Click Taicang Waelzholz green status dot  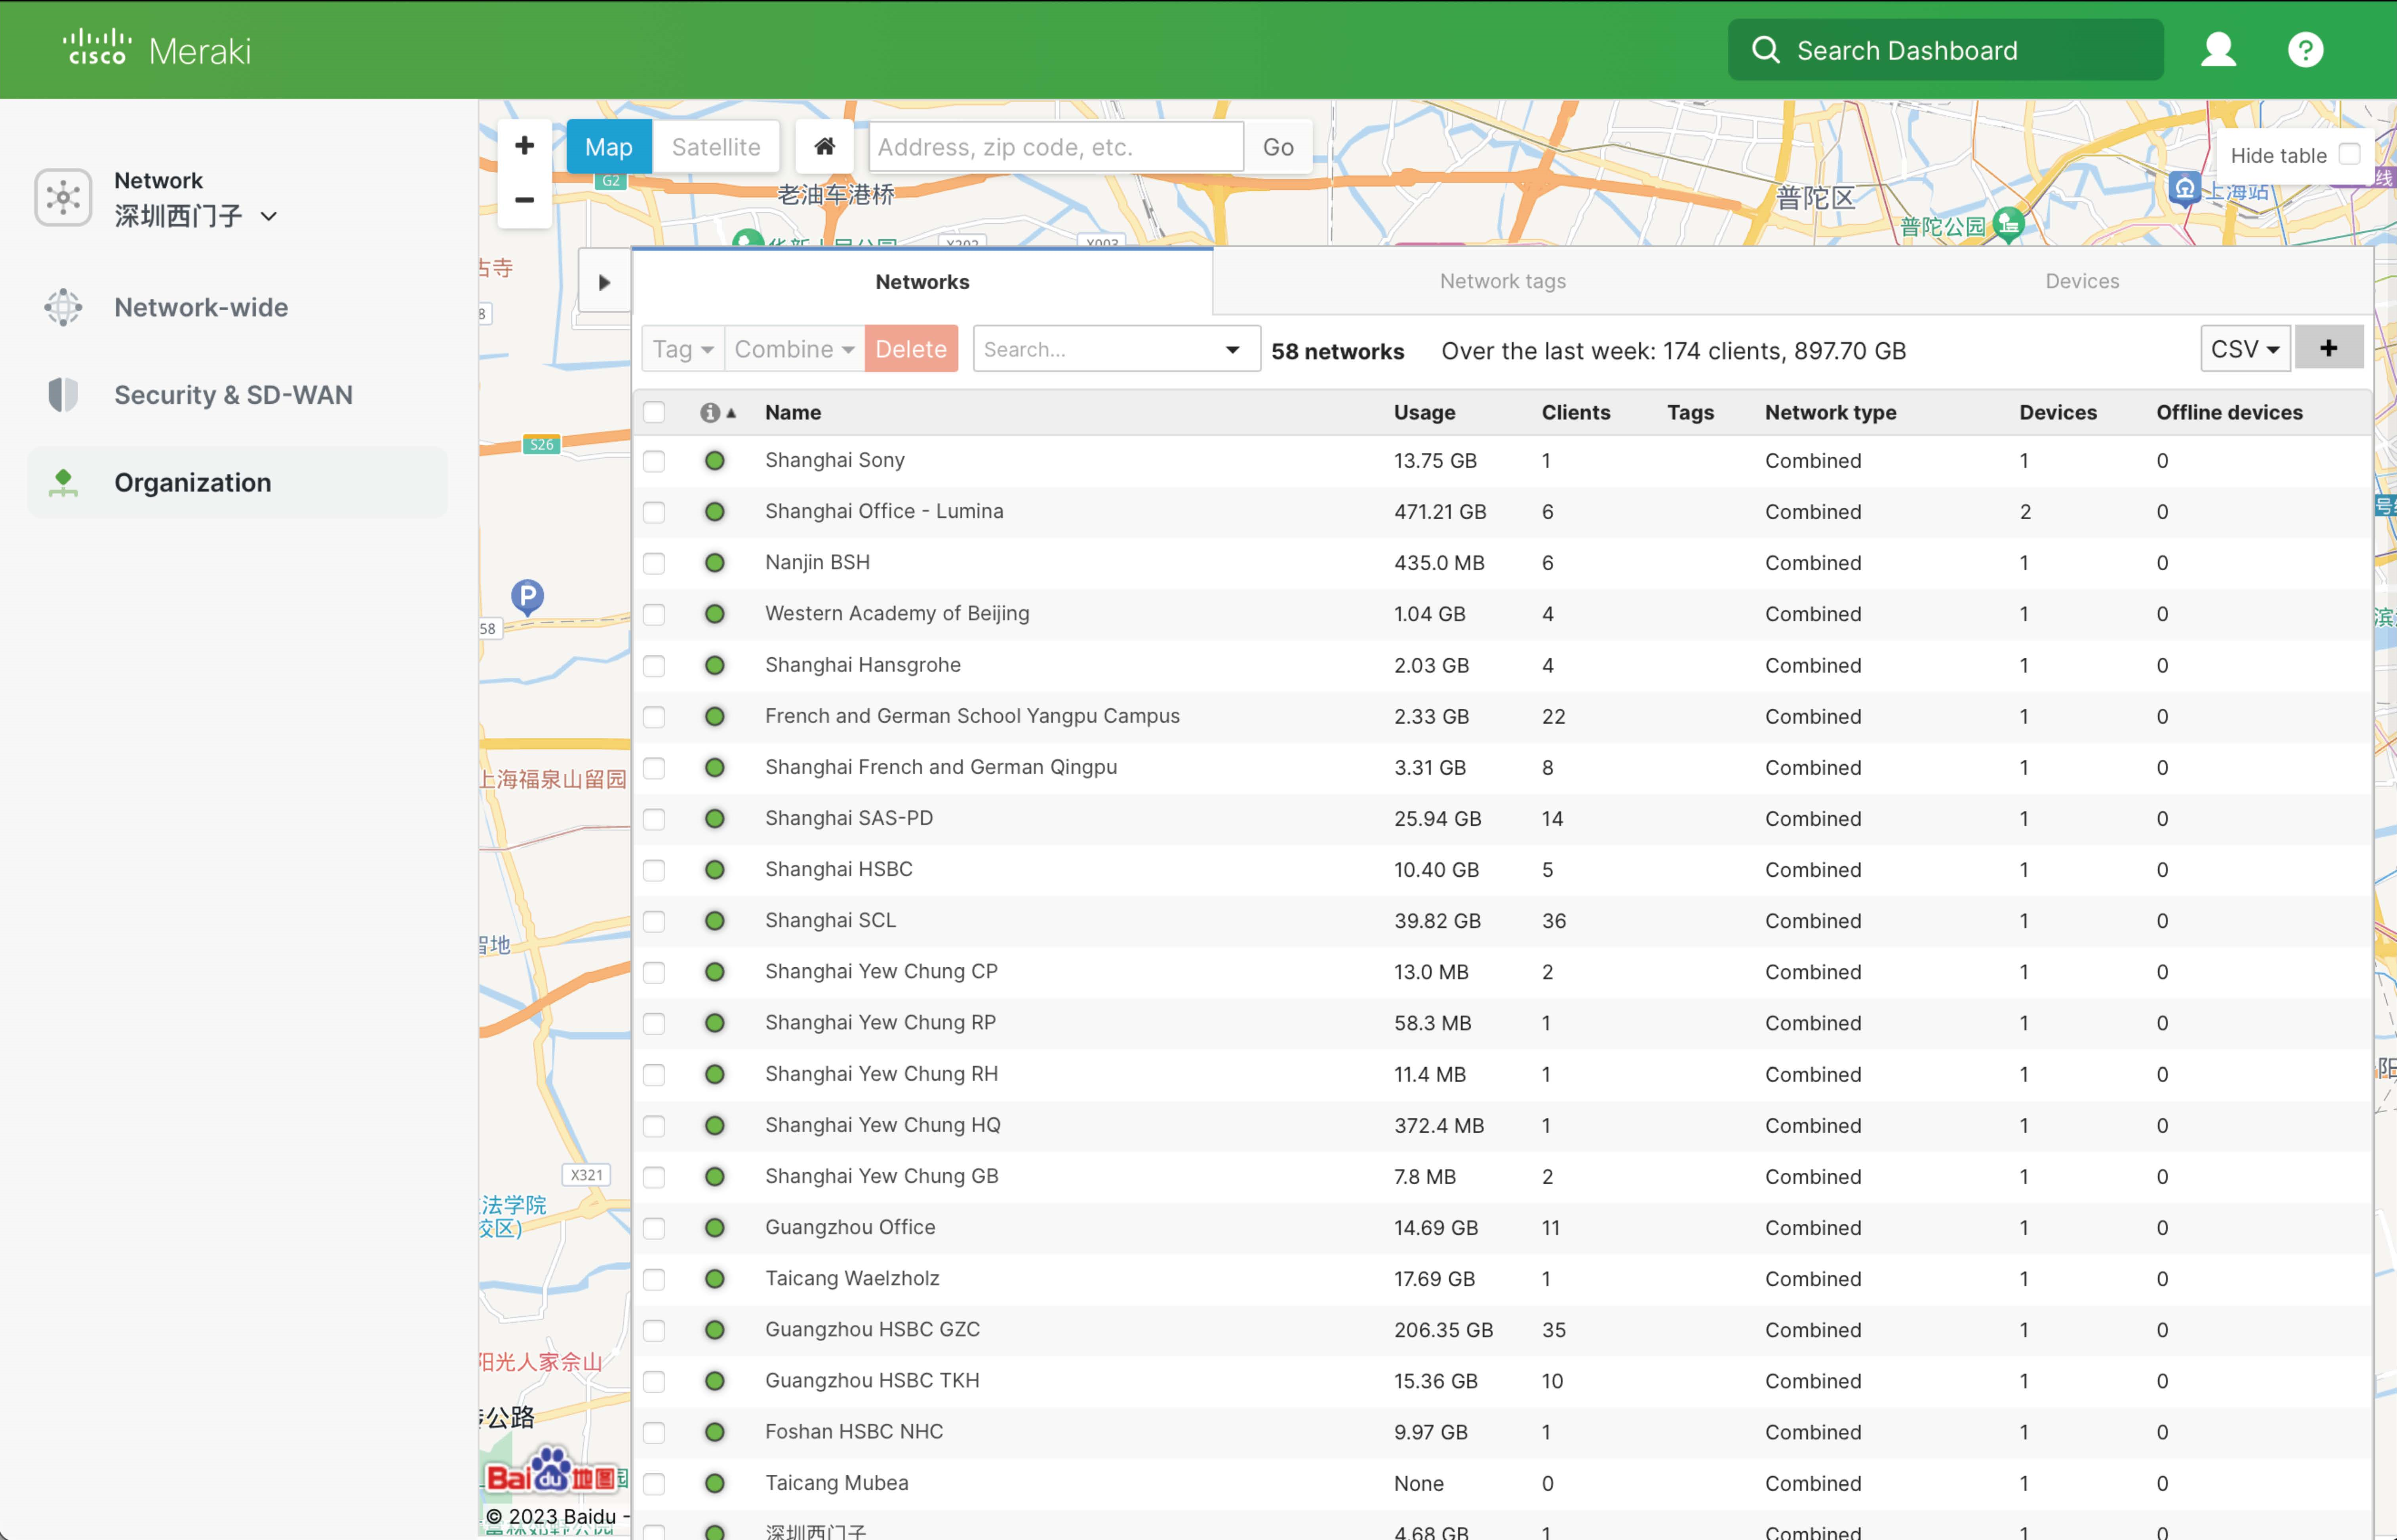714,1279
